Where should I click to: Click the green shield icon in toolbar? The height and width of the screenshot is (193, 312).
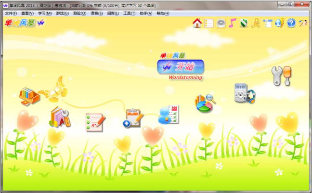[x=244, y=23]
